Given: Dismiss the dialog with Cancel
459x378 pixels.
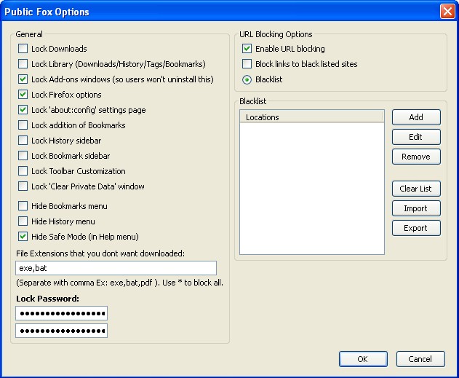Looking at the screenshot, I should click(420, 359).
